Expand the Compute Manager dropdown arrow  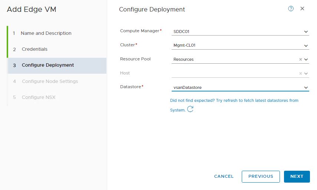point(306,32)
